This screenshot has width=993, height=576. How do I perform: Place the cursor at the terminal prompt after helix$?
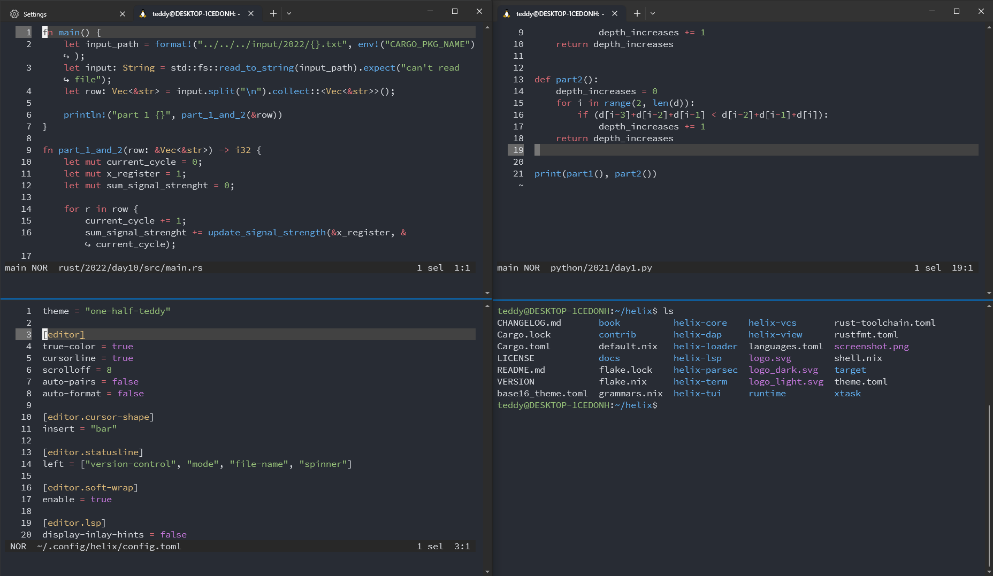point(666,405)
